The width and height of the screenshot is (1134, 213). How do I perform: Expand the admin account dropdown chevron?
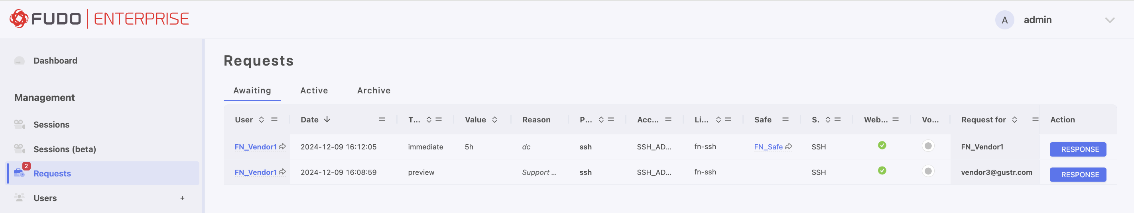[1110, 20]
